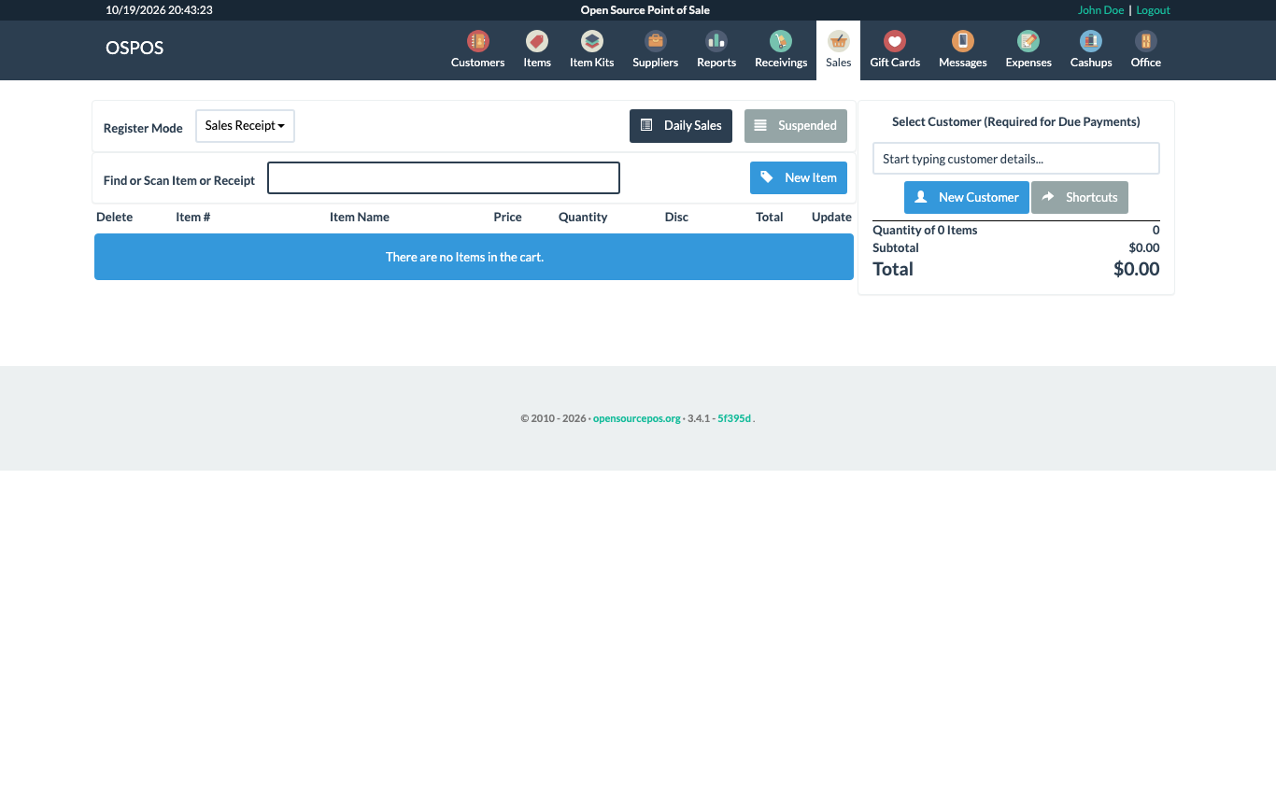Focus the Find or Scan Item field
The image size is (1276, 803).
click(444, 177)
